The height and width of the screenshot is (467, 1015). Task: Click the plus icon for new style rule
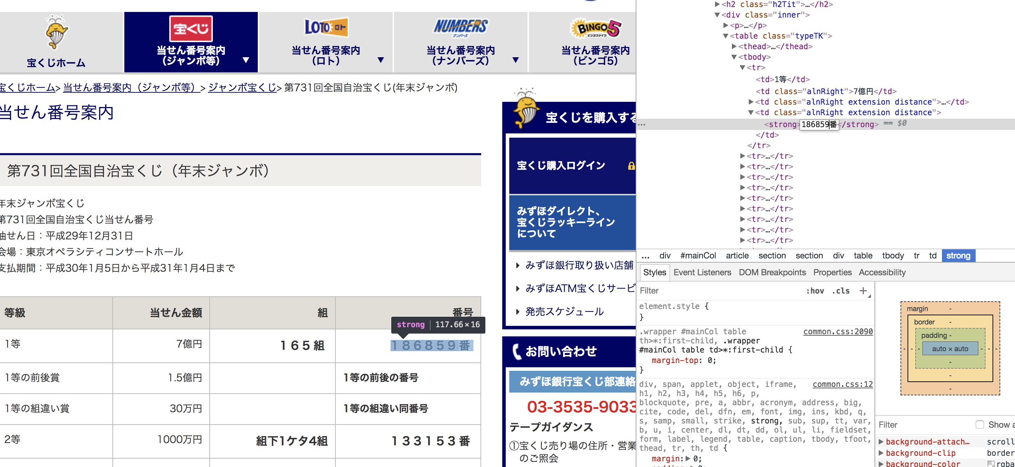863,291
